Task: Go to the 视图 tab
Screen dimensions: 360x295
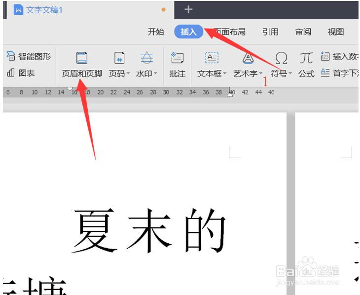Action: [336, 32]
